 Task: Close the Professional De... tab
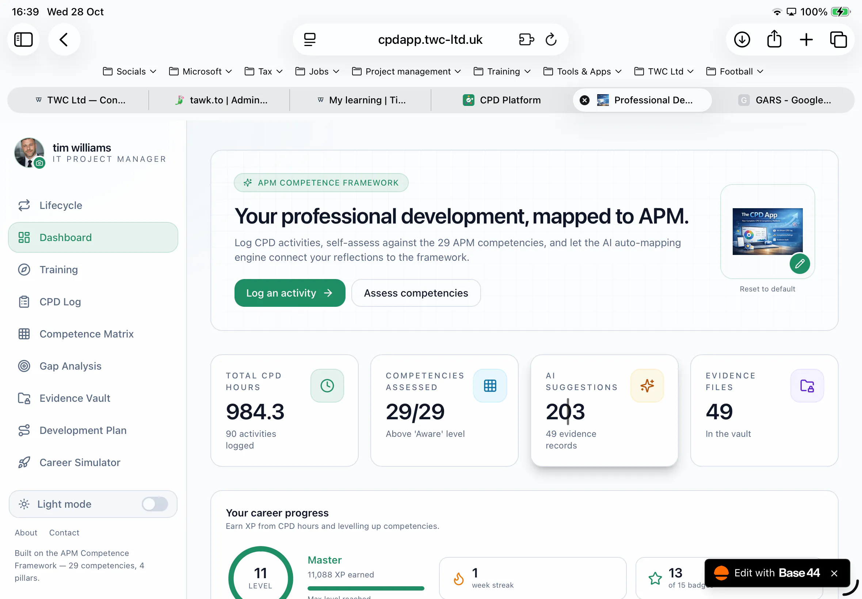point(584,100)
